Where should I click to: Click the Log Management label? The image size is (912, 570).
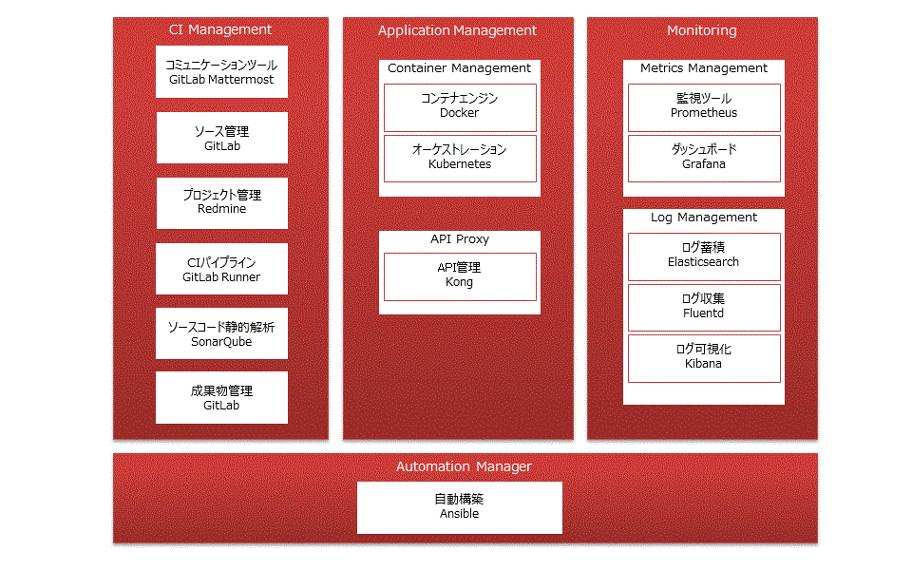coord(704,217)
